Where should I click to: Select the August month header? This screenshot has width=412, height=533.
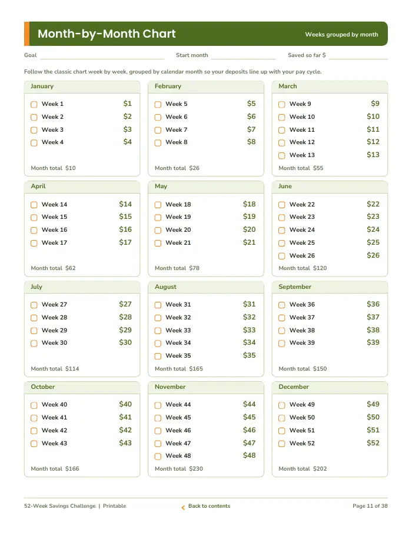206,287
